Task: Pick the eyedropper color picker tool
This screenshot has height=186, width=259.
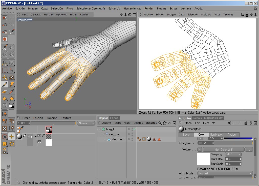Action: [x=12, y=91]
